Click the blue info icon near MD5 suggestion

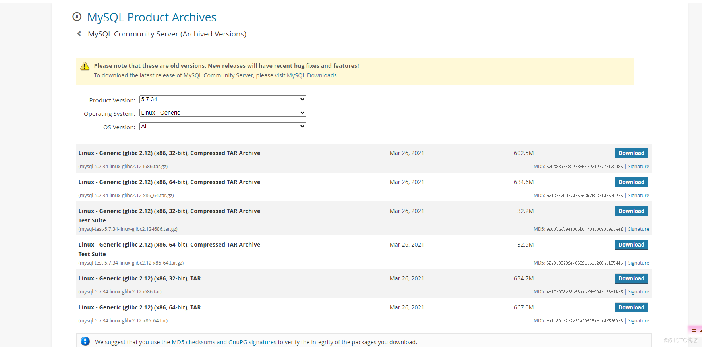tap(85, 341)
